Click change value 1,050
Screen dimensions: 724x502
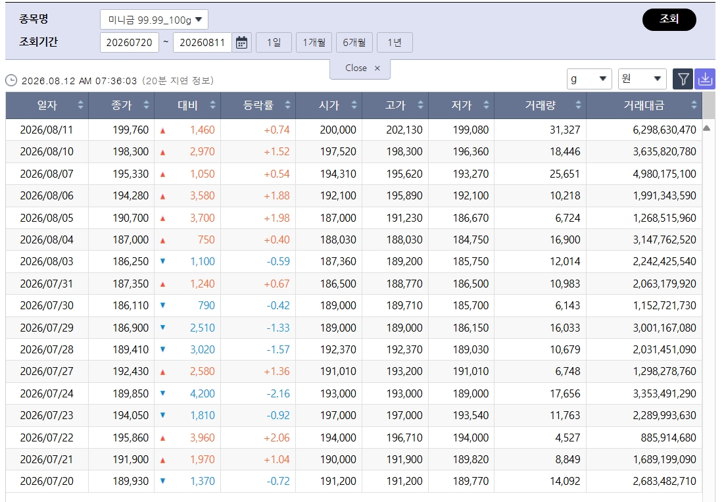(203, 174)
